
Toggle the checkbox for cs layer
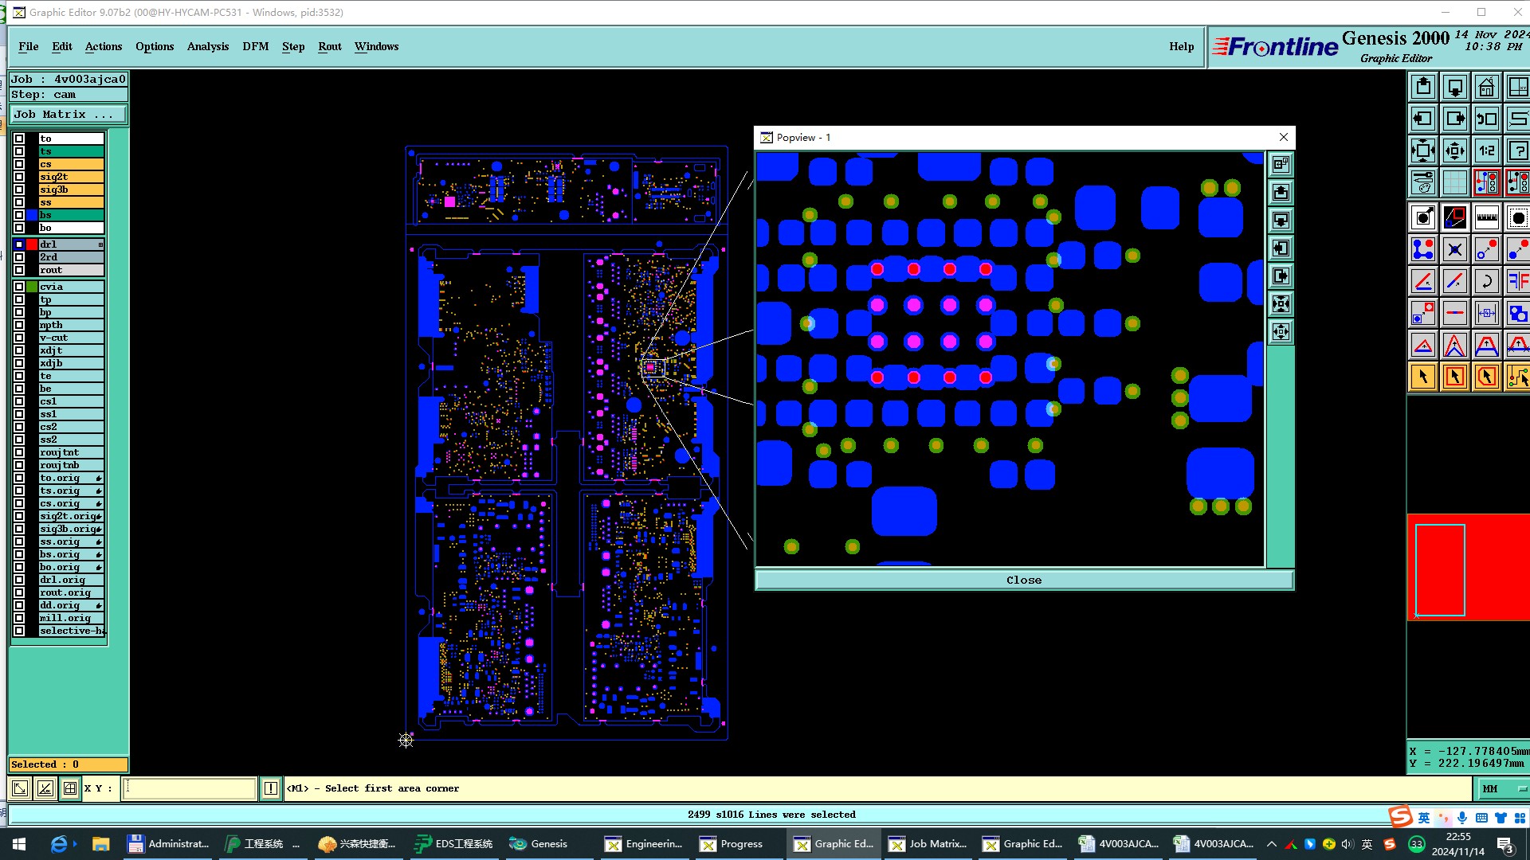(19, 164)
